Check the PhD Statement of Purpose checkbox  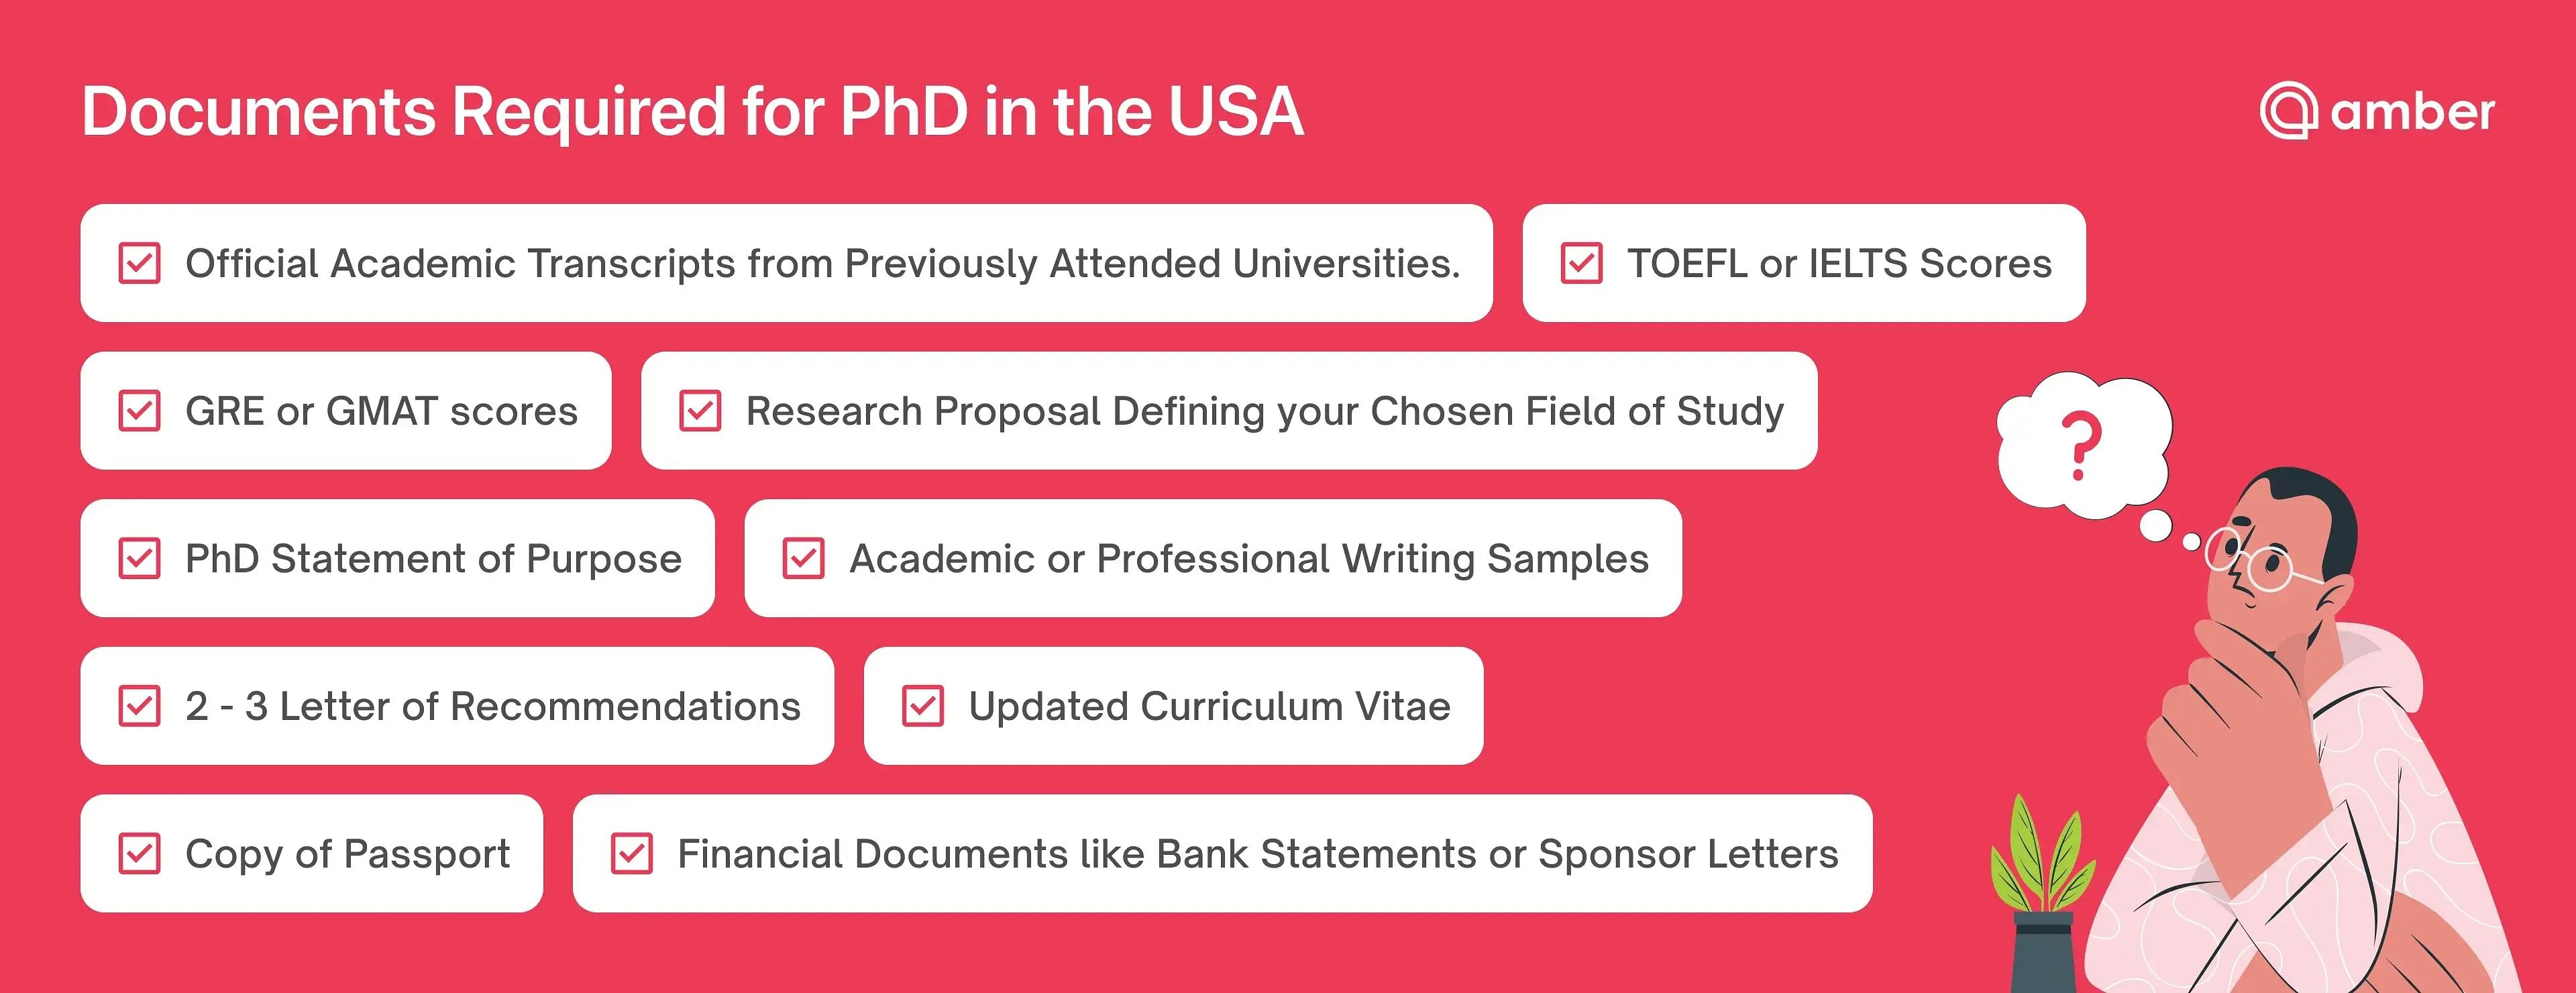click(139, 558)
